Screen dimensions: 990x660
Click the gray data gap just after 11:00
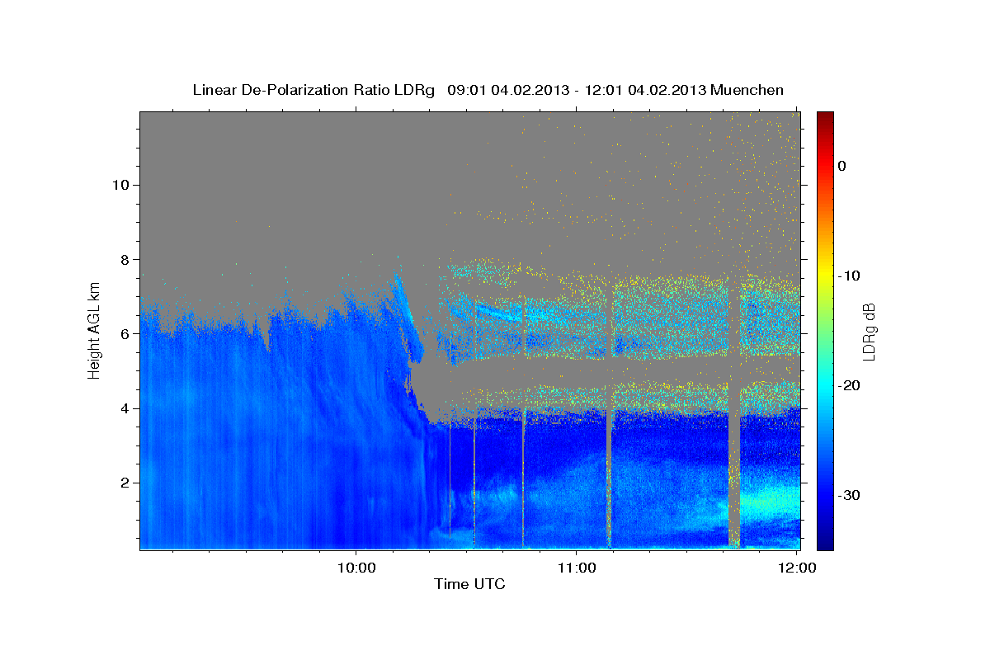(x=610, y=412)
